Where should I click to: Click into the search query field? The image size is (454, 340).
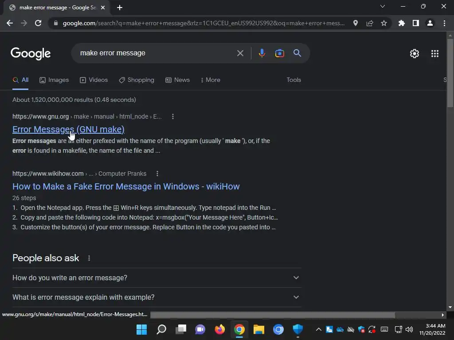(157, 53)
